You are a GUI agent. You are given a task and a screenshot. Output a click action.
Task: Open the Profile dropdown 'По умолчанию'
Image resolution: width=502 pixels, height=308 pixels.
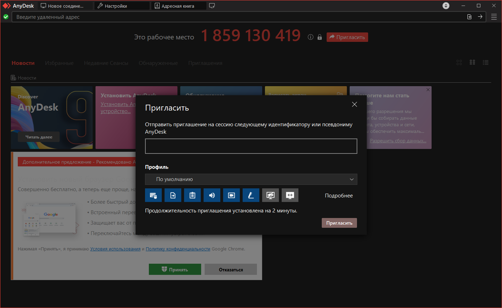[251, 179]
